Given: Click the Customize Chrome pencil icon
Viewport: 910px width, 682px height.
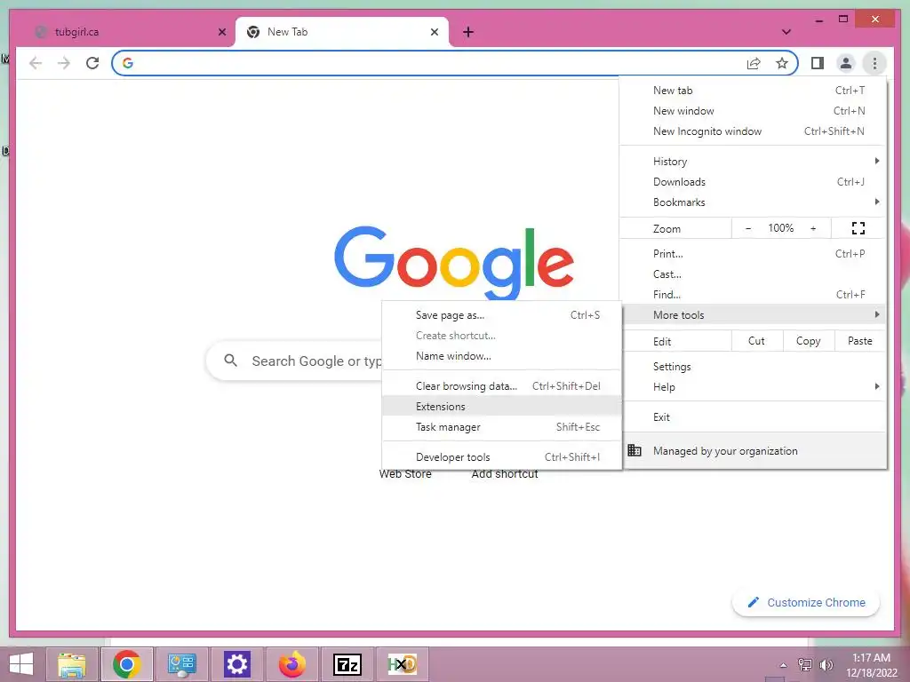Looking at the screenshot, I should (x=754, y=603).
